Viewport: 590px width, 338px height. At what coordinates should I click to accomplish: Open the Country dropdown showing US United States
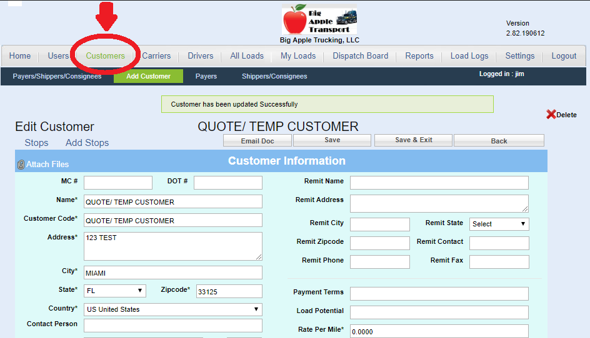point(173,309)
